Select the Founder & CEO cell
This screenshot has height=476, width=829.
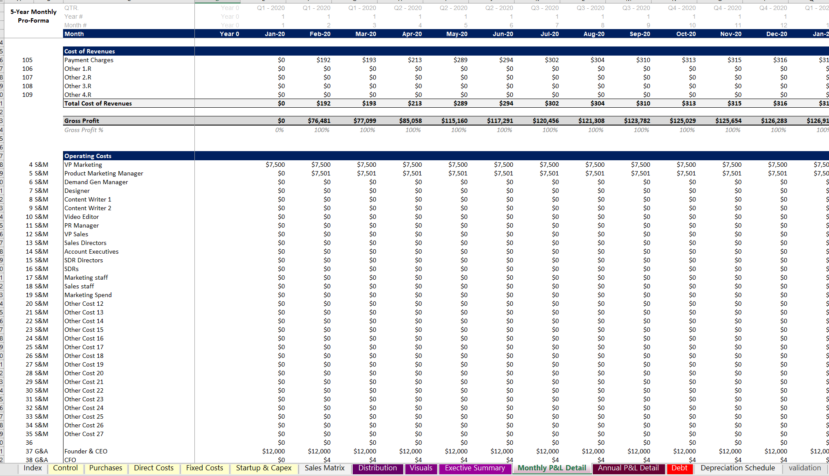click(86, 451)
